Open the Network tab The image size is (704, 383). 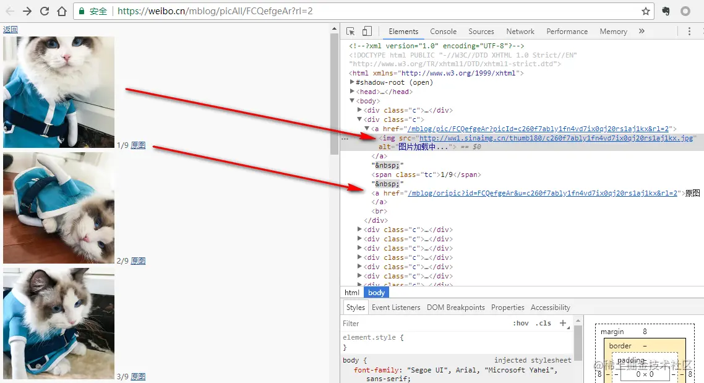[520, 32]
